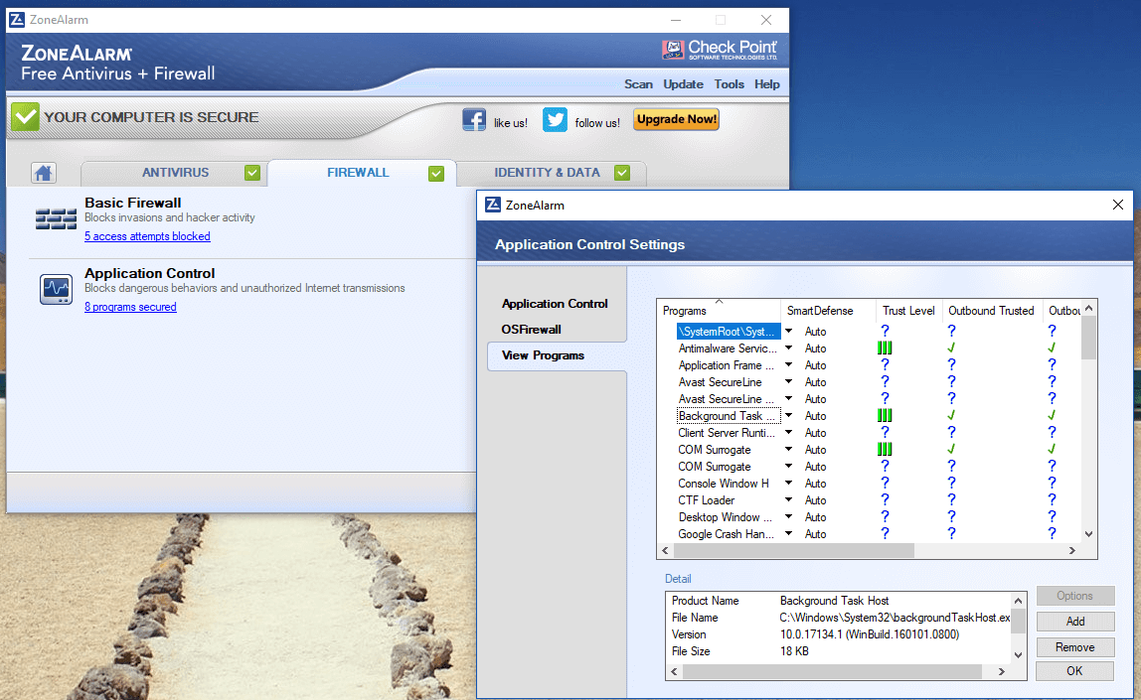Click the Upgrade Now! button
1141x700 pixels.
click(x=676, y=119)
